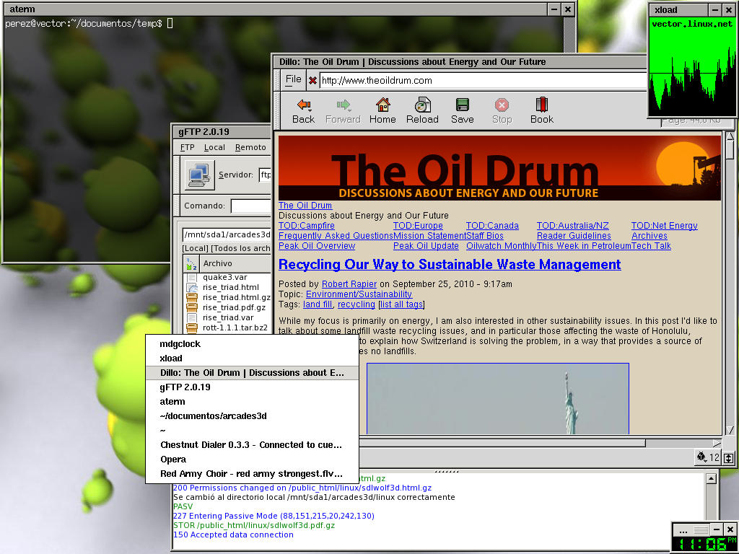Screen dimensions: 739x554
Task: Switch to xload in window list
Action: click(x=252, y=358)
